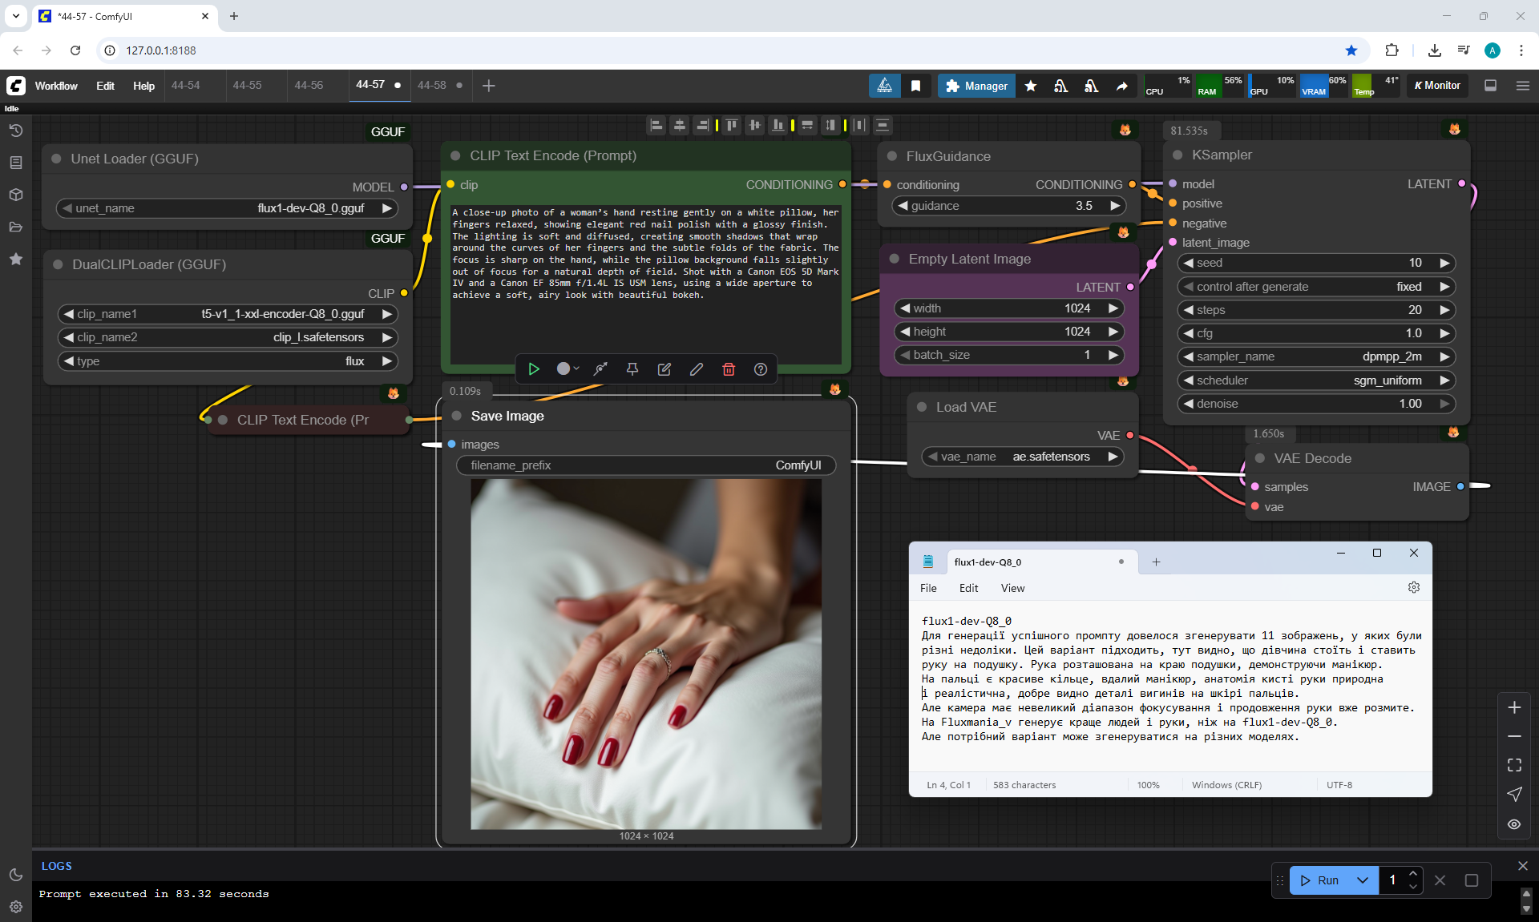This screenshot has height=922, width=1539.
Task: Delete the selected node with trash icon
Action: point(728,369)
